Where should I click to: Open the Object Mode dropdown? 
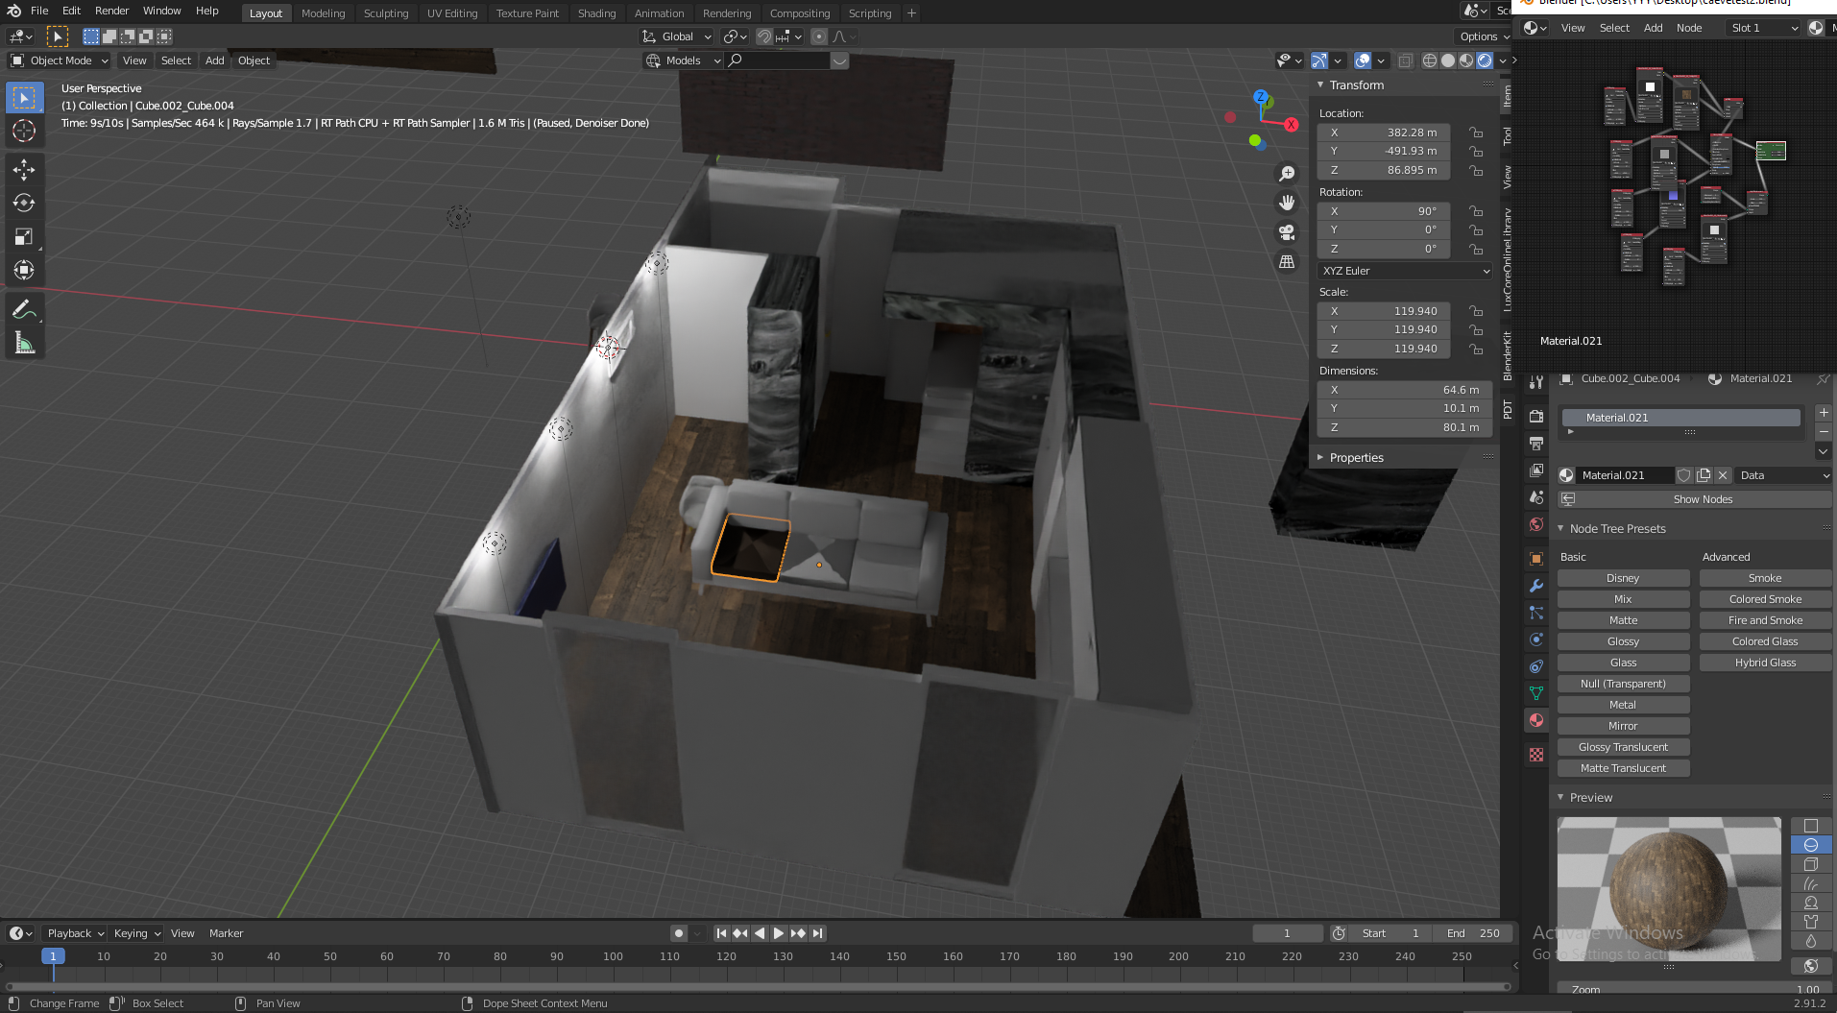coord(60,60)
